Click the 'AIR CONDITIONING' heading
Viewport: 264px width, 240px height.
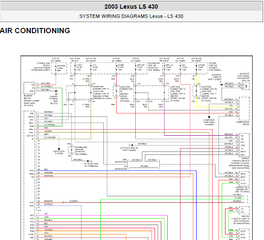pos(35,31)
